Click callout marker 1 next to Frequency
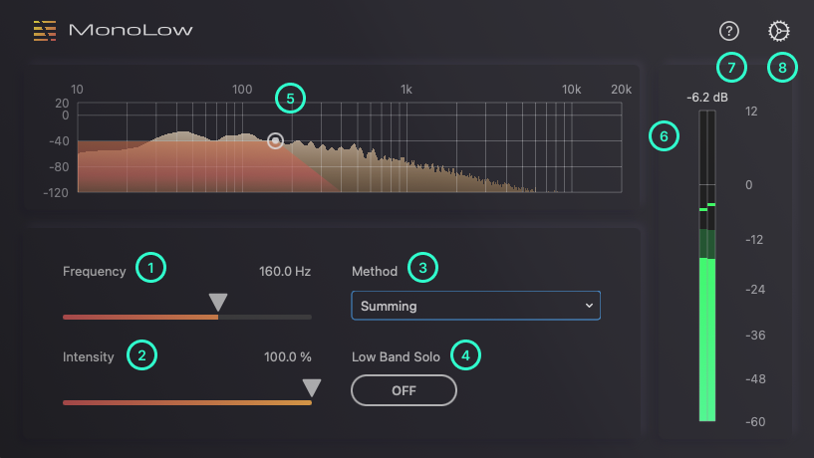 tap(150, 267)
